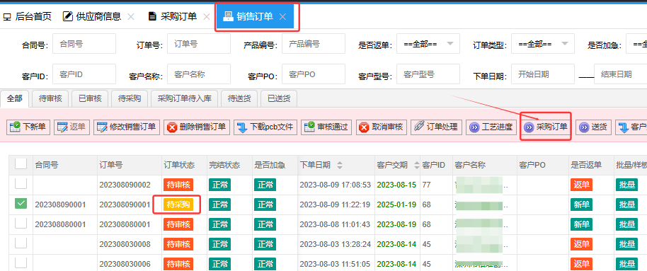Click the 销售订单 tab icon
Viewport: 647px width, 271px height.
click(228, 16)
